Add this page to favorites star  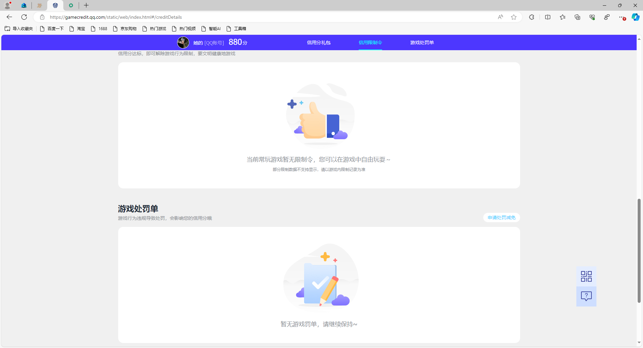(514, 17)
